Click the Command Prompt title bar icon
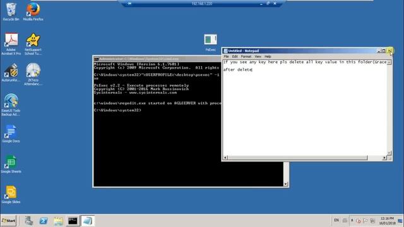Viewport: 404px width, 227px height. coord(97,59)
